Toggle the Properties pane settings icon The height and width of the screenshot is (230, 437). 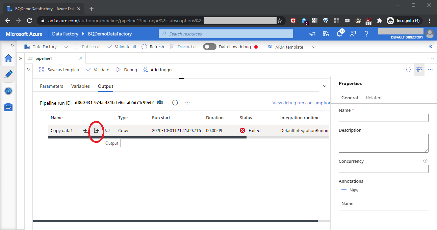tap(419, 69)
